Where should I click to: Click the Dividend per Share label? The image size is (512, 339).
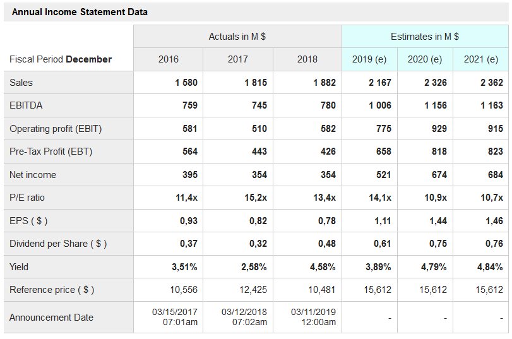pos(58,244)
